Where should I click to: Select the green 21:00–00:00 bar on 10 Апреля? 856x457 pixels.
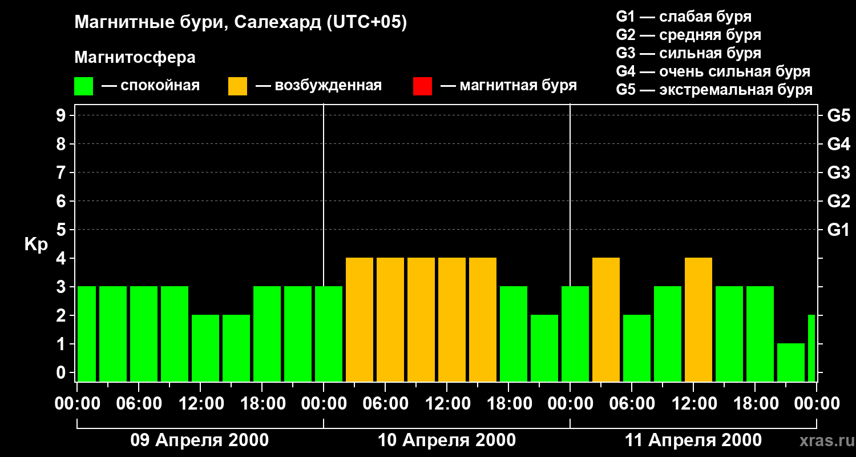[x=544, y=348]
